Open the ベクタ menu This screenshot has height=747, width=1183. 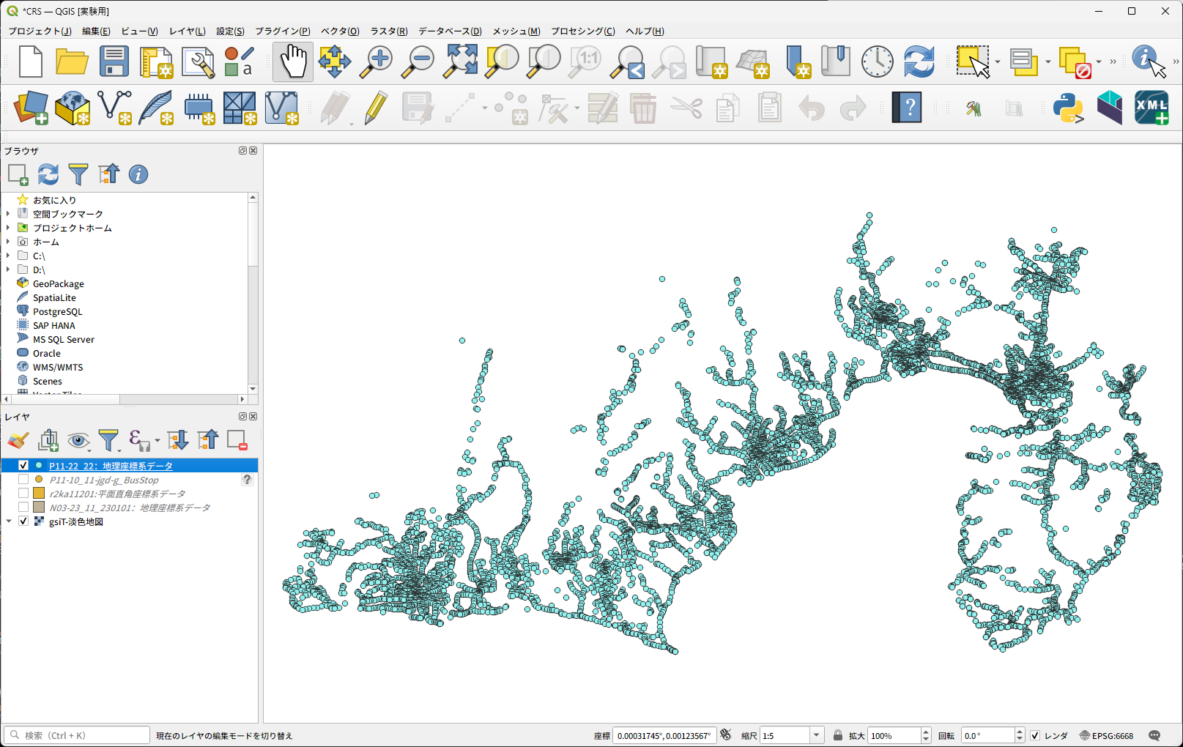point(340,31)
